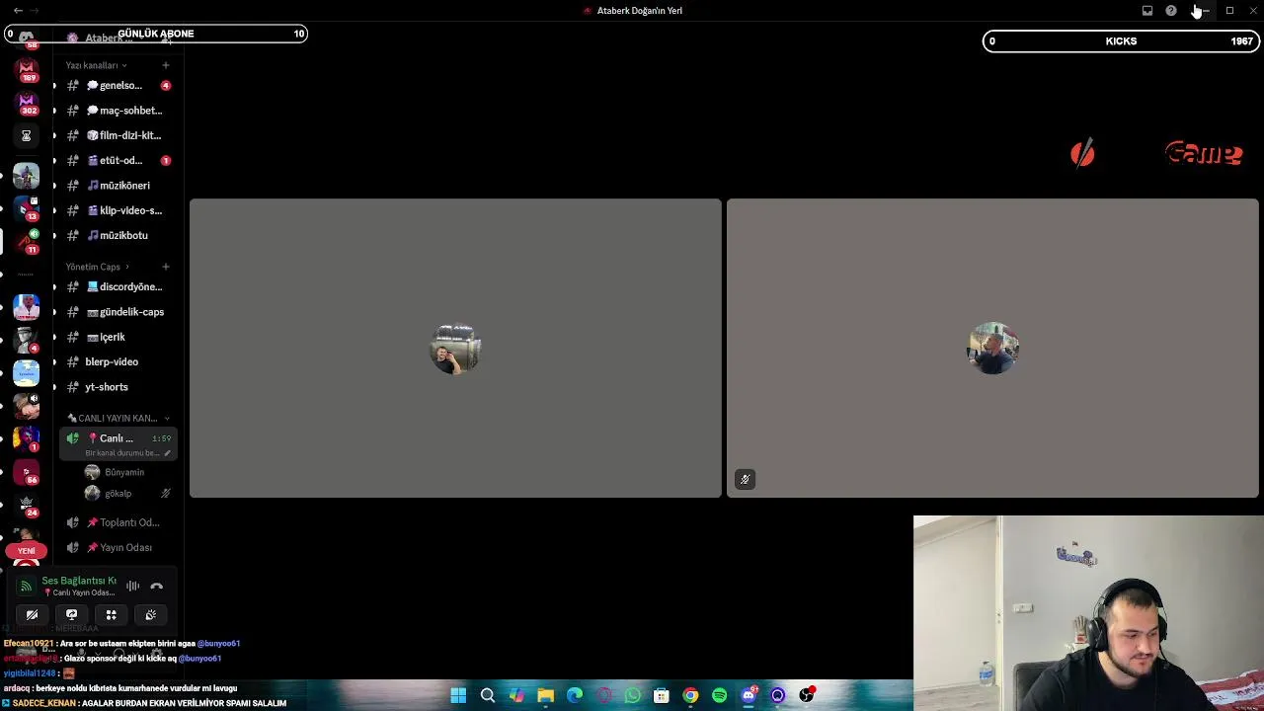1264x711 pixels.
Task: Open Windows taskbar search
Action: pyautogui.click(x=488, y=695)
